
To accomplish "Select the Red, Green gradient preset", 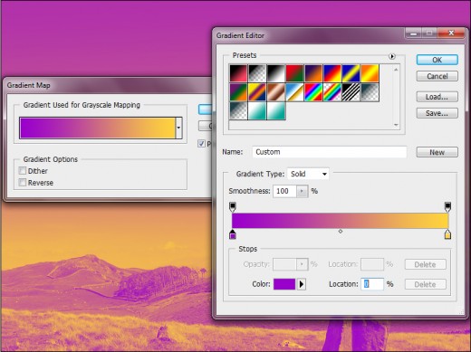I will (x=294, y=73).
